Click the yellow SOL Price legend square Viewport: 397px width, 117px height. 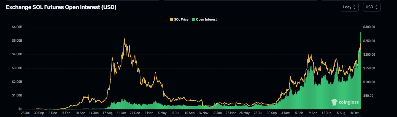(172, 19)
